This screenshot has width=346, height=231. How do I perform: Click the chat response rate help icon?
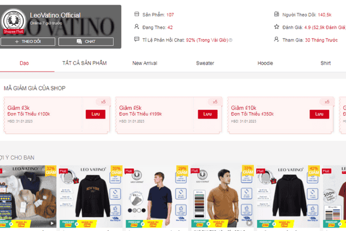[x=231, y=40]
